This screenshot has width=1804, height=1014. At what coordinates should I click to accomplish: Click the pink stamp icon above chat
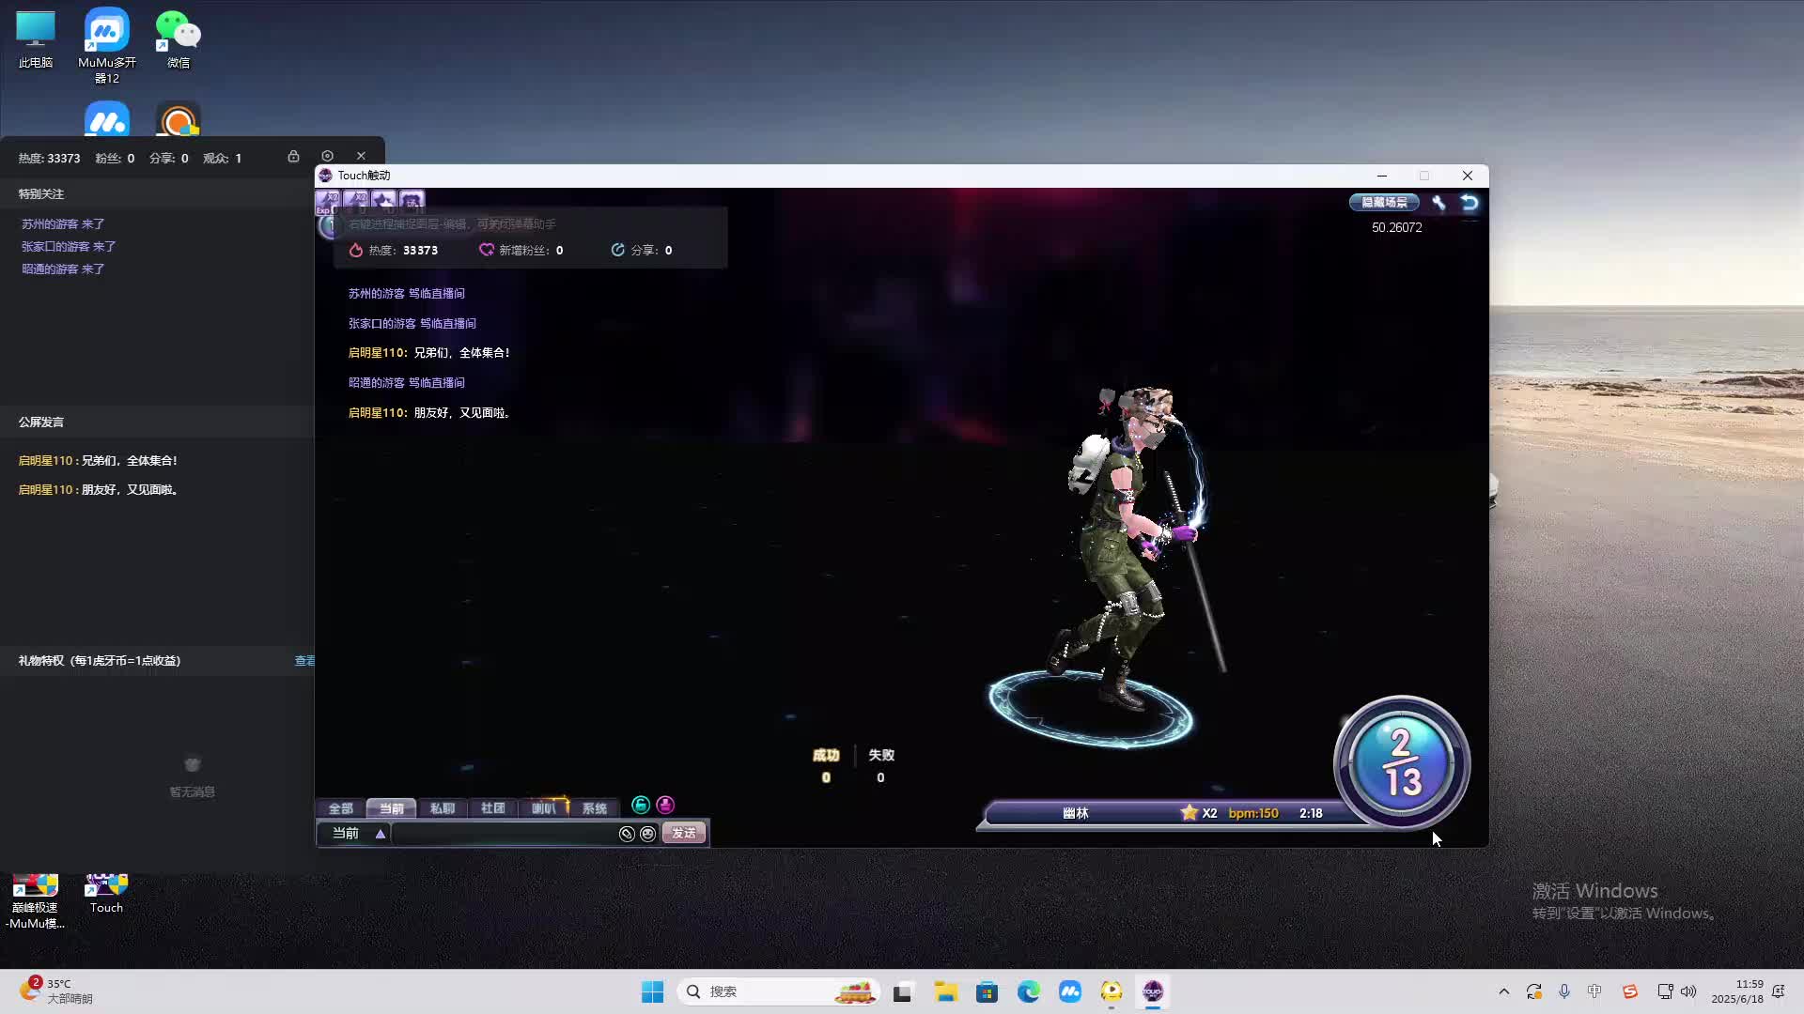click(x=665, y=805)
